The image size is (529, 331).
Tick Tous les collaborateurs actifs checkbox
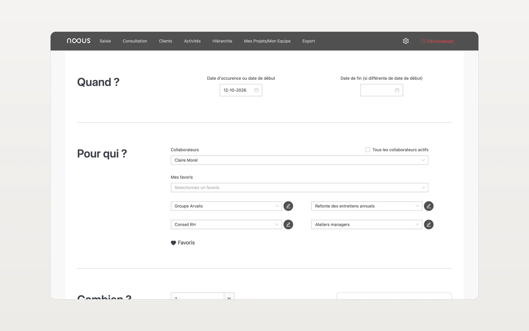pos(368,150)
